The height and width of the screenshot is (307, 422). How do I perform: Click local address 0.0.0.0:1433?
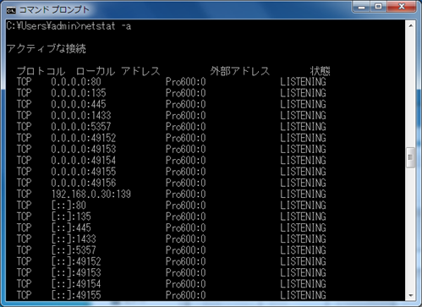[x=81, y=115]
